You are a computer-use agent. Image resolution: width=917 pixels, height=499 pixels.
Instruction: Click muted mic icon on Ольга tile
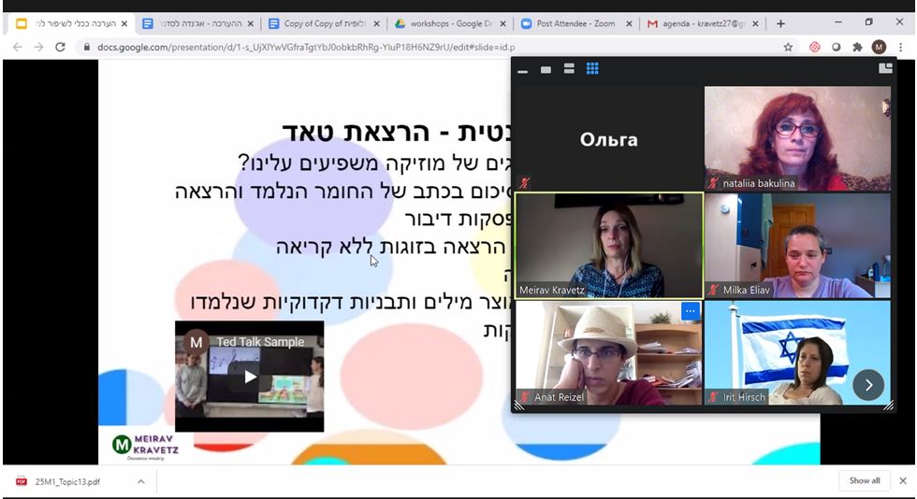(x=524, y=183)
